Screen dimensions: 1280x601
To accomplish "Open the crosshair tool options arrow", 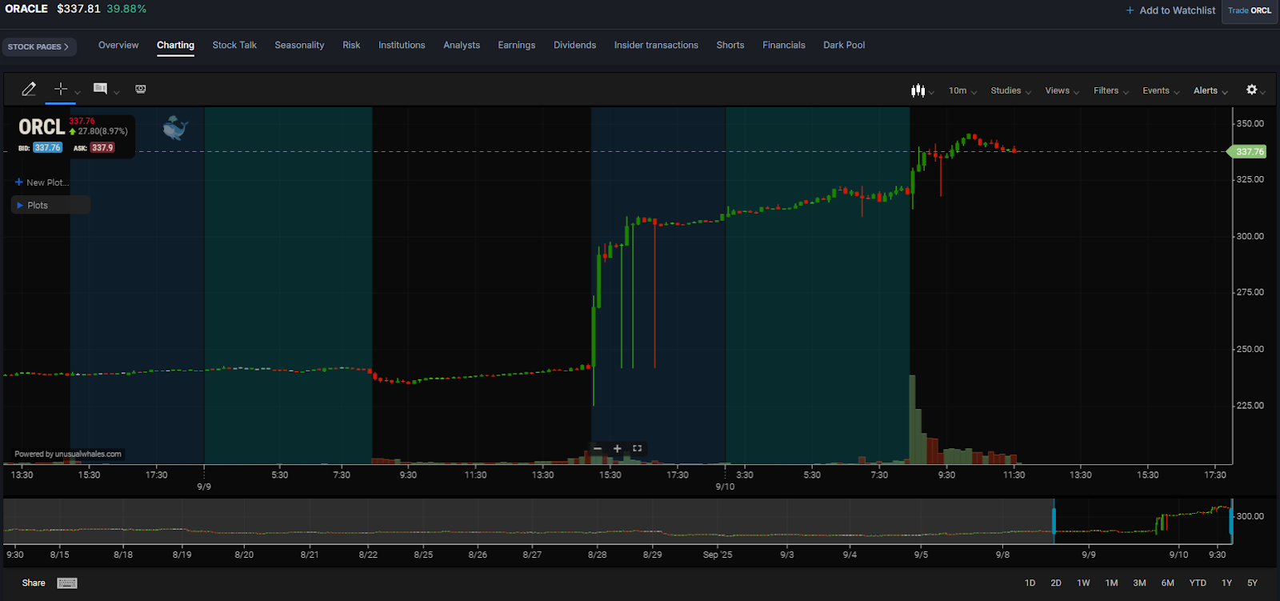I will tap(78, 93).
